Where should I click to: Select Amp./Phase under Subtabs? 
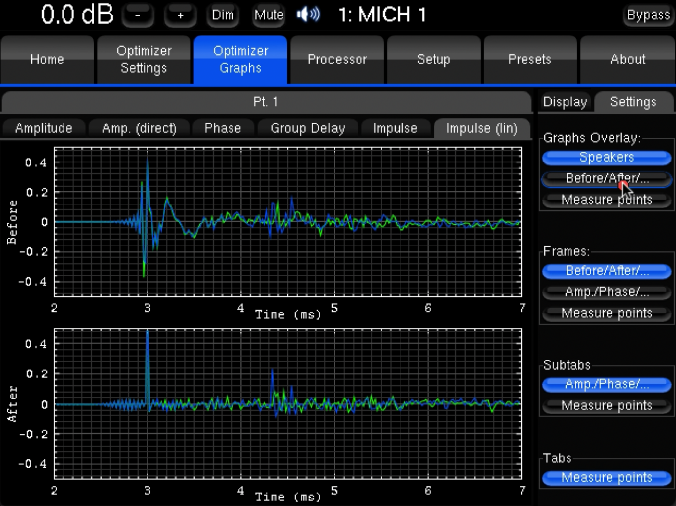coord(607,385)
